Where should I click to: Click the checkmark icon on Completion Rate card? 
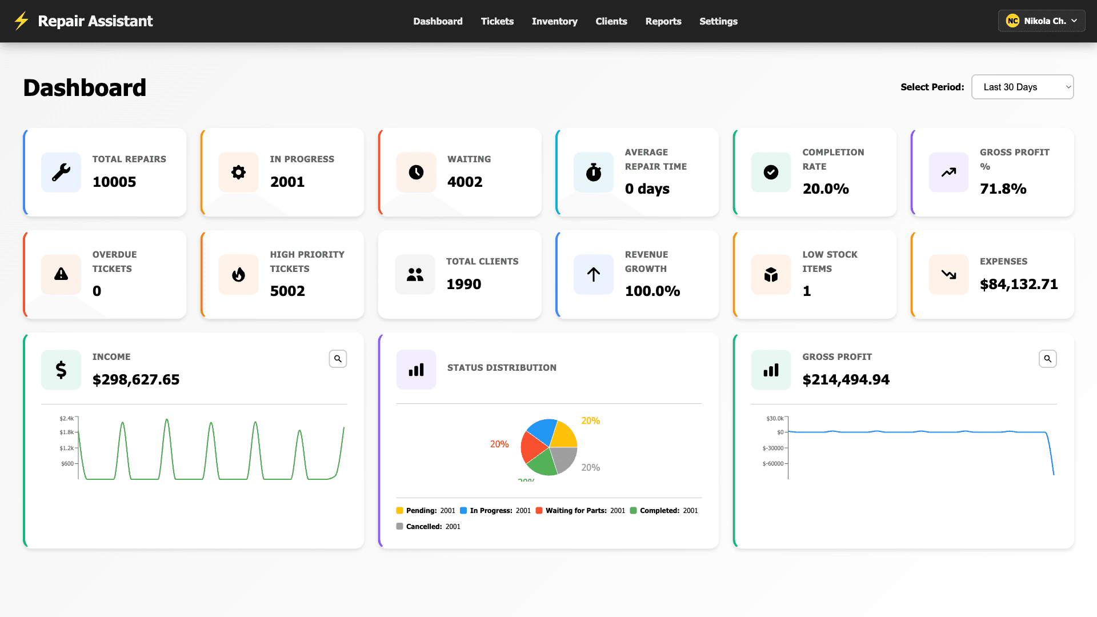pos(771,172)
